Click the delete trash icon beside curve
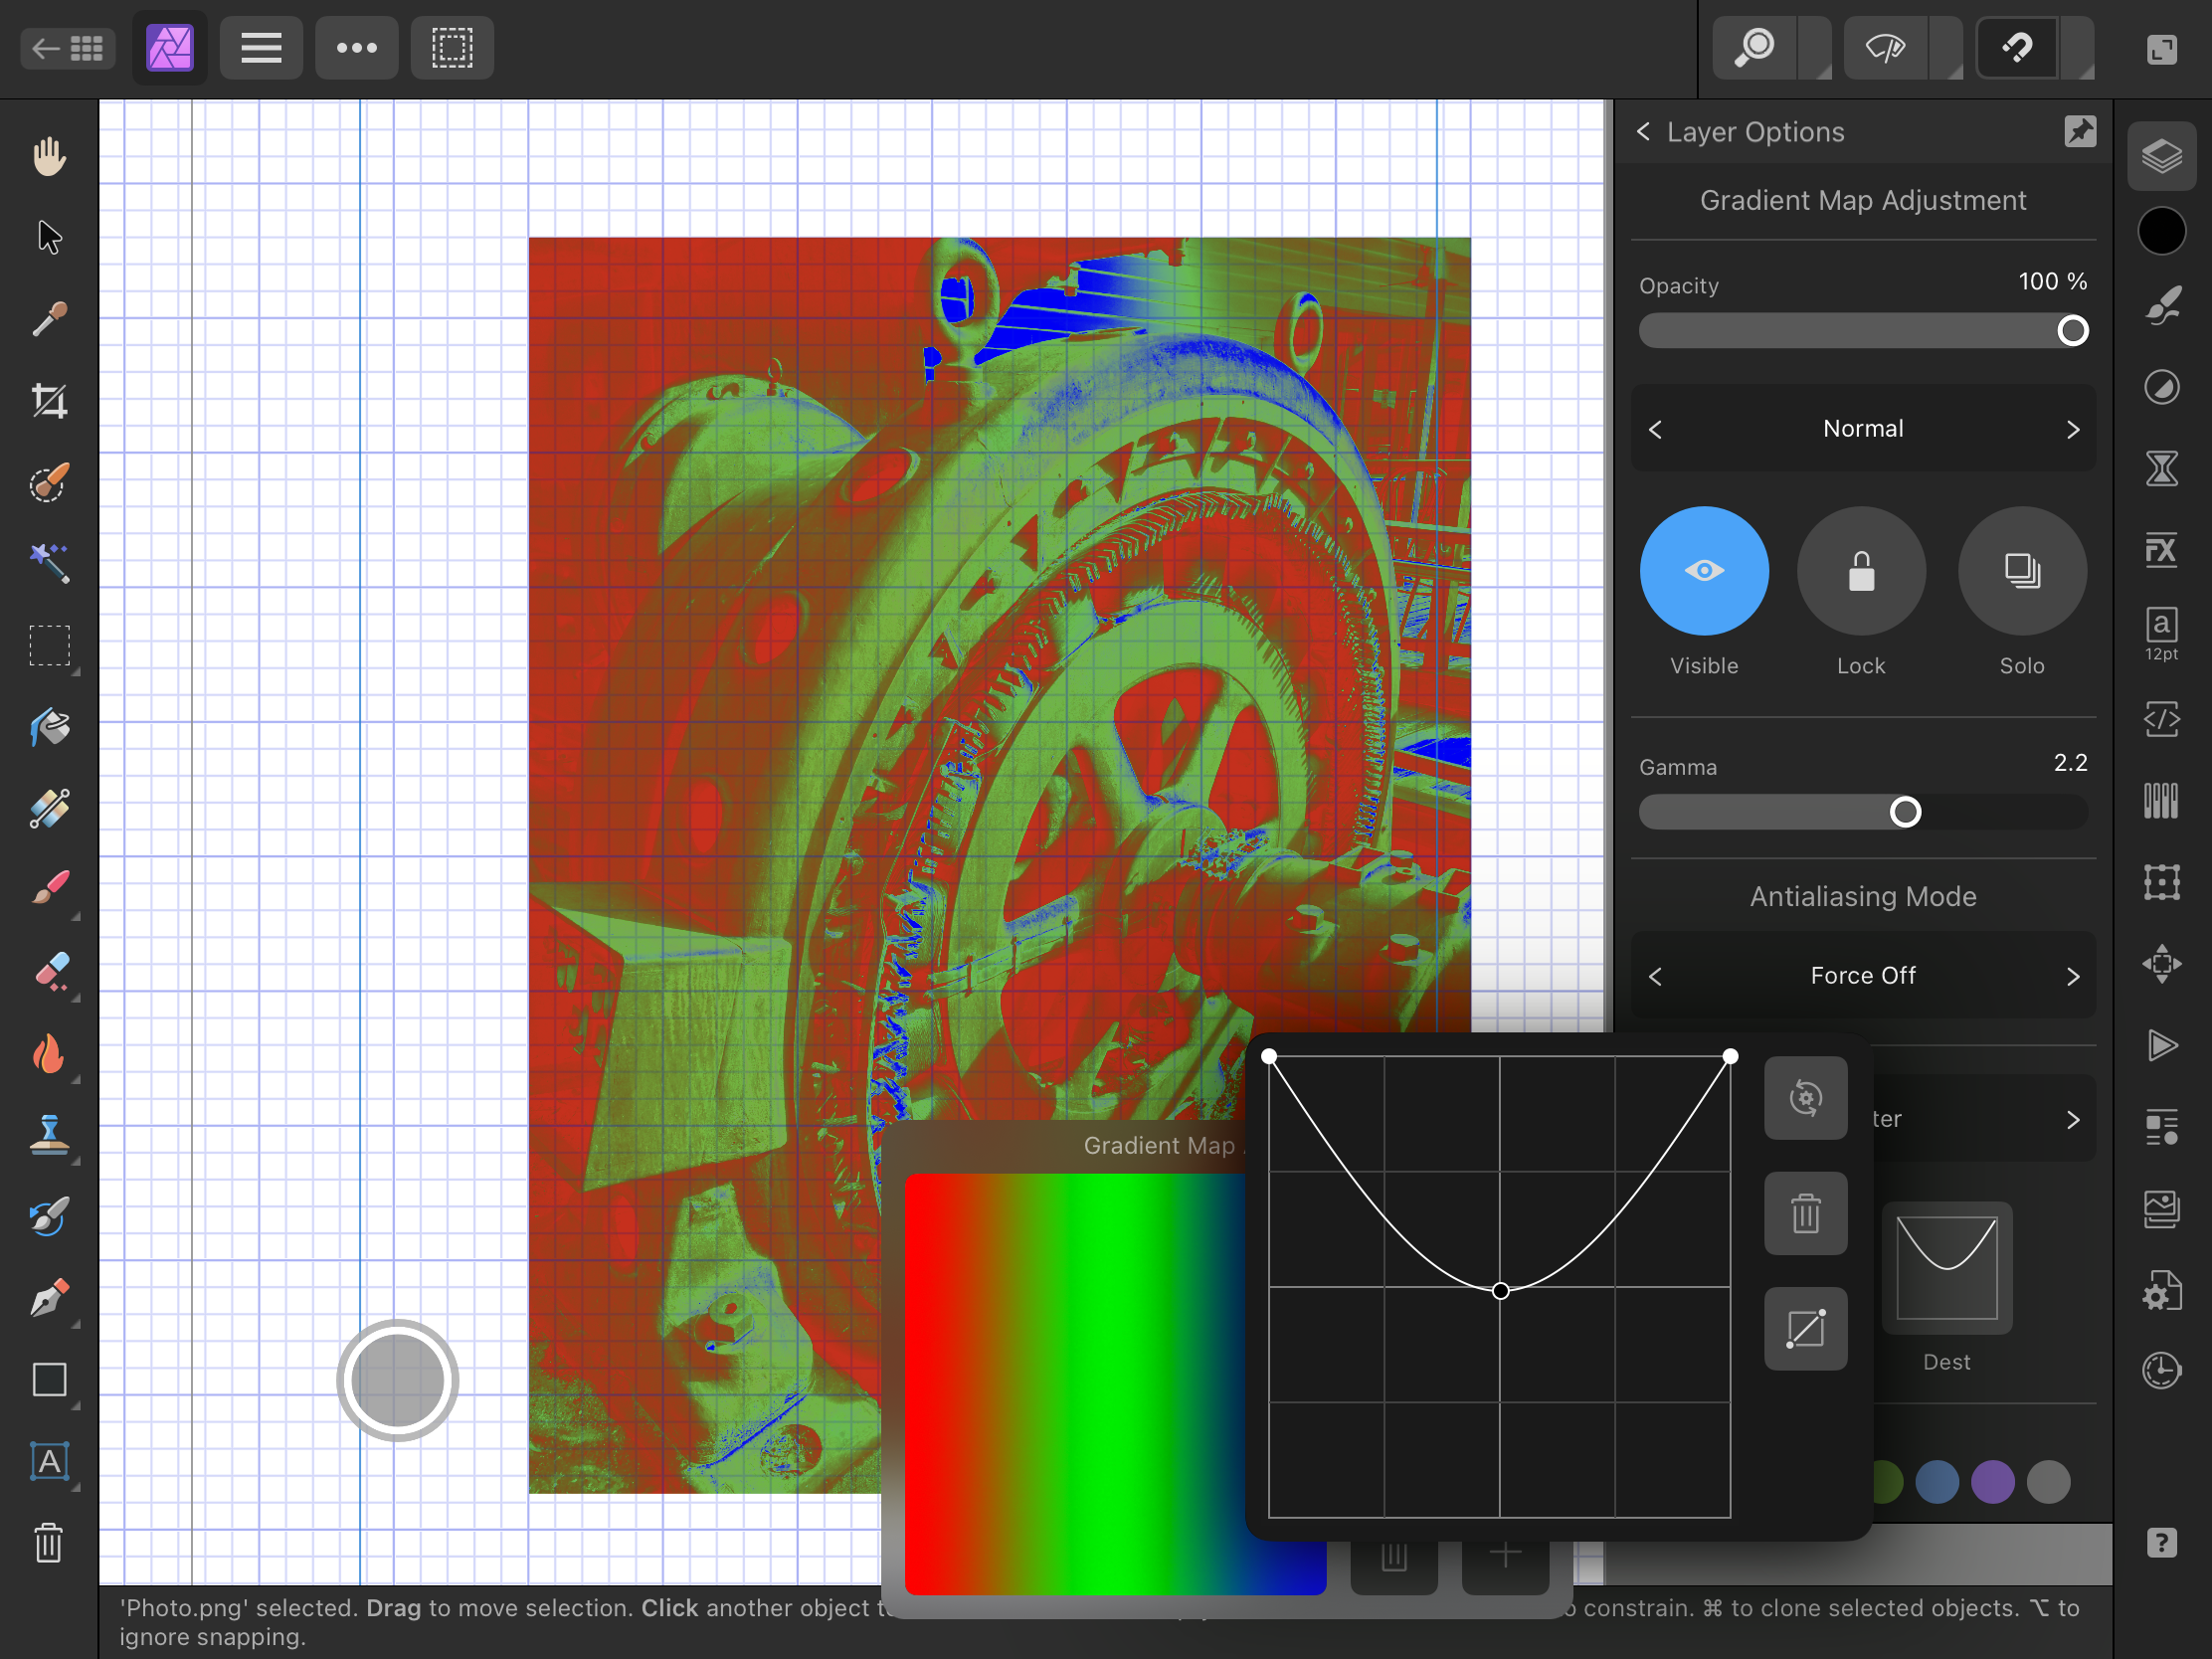Viewport: 2212px width, 1659px height. coord(1805,1214)
